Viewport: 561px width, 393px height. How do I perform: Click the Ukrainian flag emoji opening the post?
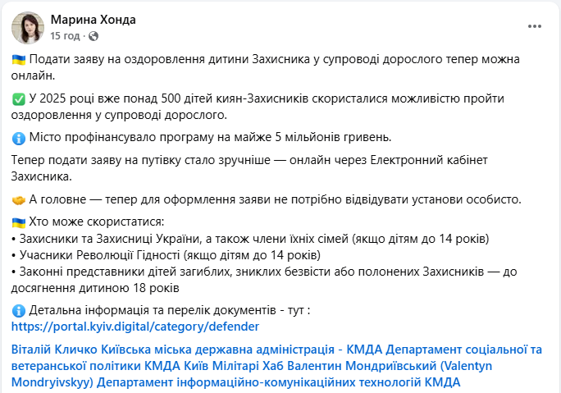(x=18, y=61)
